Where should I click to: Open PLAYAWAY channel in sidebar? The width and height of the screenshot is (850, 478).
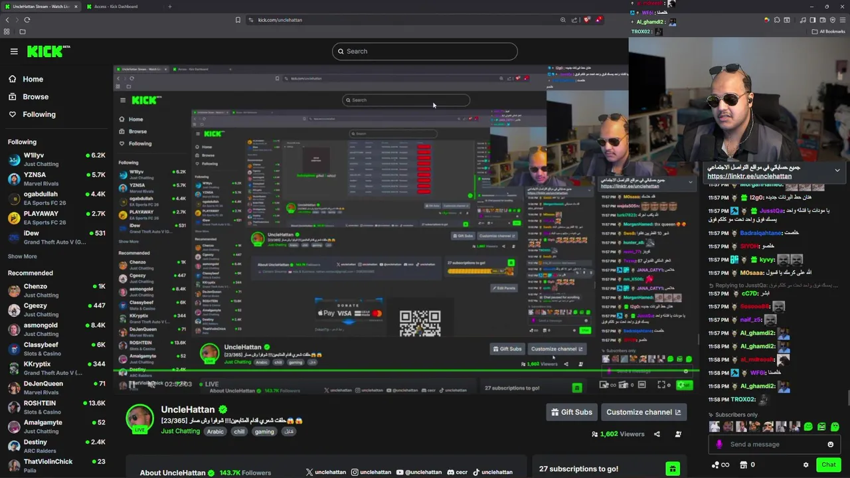pyautogui.click(x=56, y=218)
